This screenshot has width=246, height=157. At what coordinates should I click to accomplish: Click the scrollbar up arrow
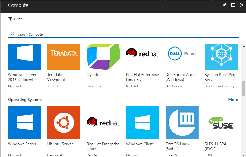pyautogui.click(x=243, y=46)
